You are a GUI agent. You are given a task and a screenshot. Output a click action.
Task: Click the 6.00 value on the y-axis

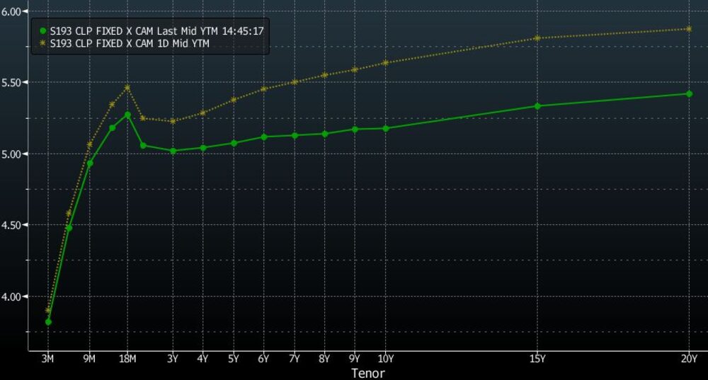pyautogui.click(x=13, y=11)
